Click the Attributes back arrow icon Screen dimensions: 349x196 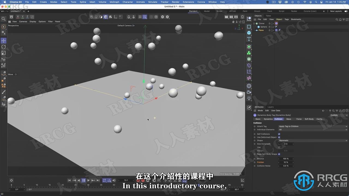coord(323,111)
